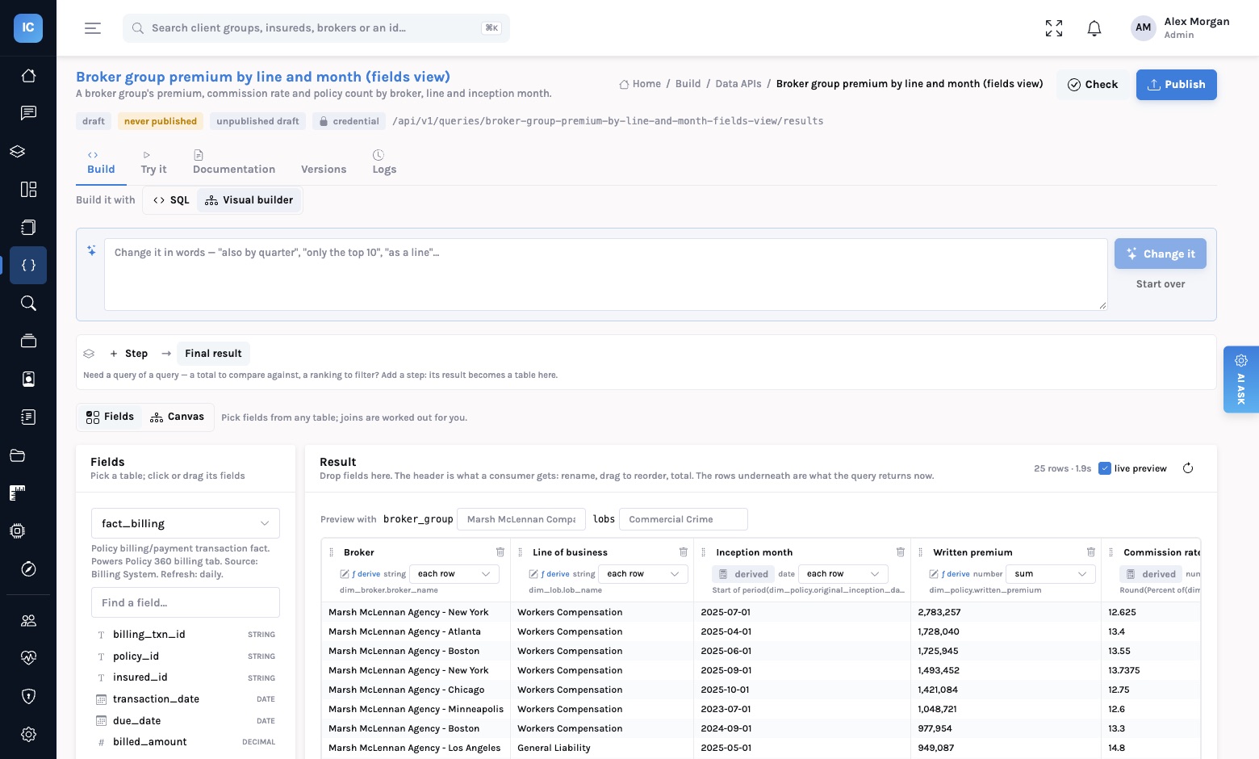
Task: Uncheck the live preview checkbox
Action: (1105, 468)
